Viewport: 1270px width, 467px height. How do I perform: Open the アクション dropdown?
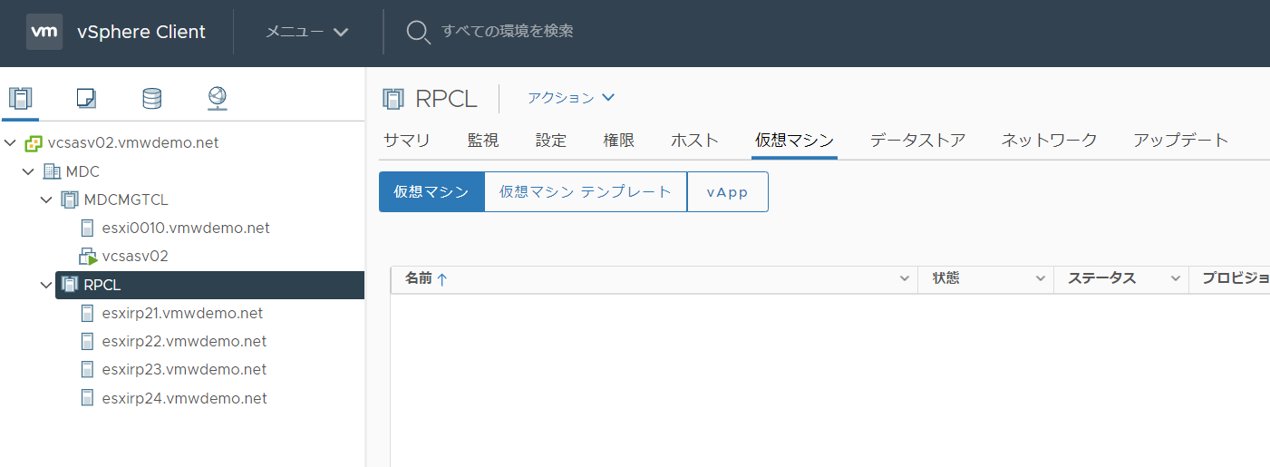571,98
